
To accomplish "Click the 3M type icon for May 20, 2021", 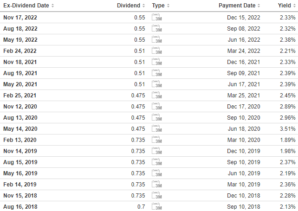I will (x=157, y=84).
